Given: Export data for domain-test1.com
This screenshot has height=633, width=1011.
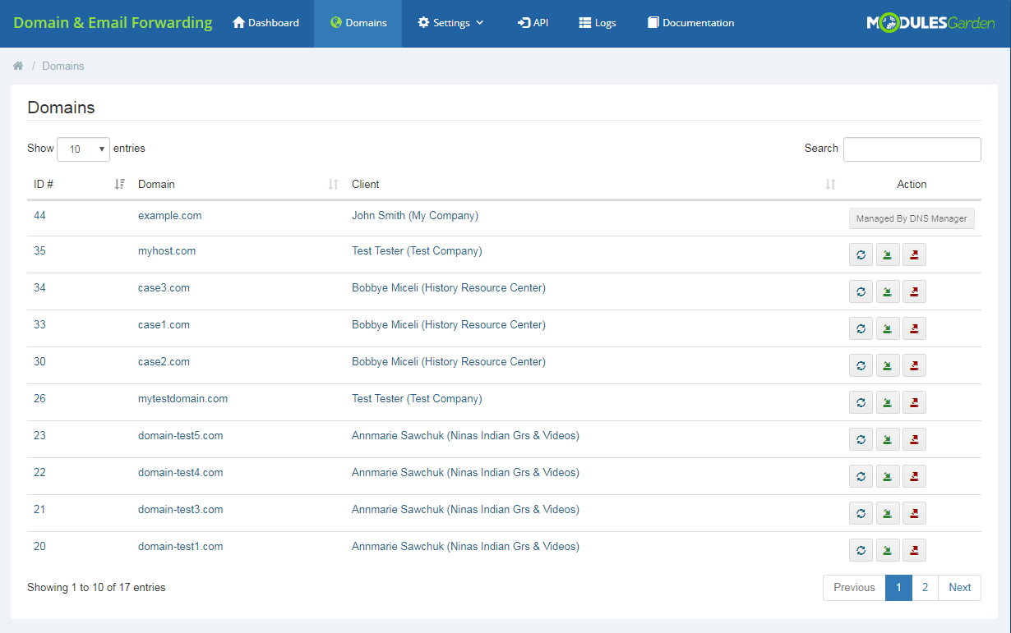Looking at the screenshot, I should (x=914, y=550).
